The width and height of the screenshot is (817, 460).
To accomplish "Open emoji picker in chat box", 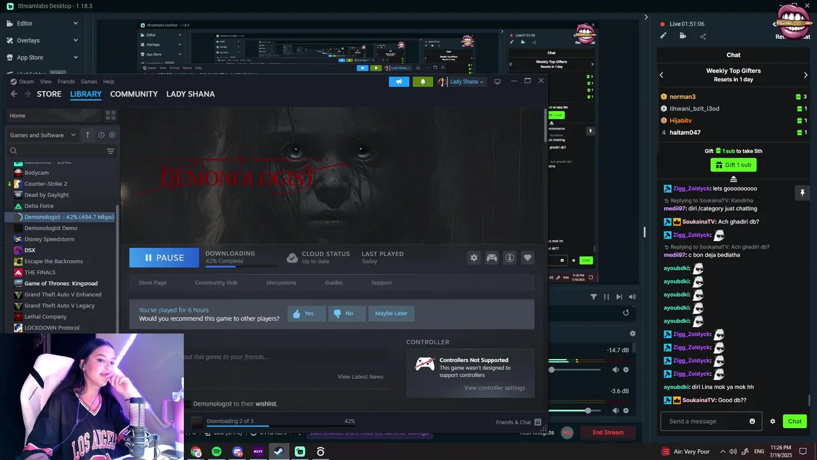I will click(753, 422).
